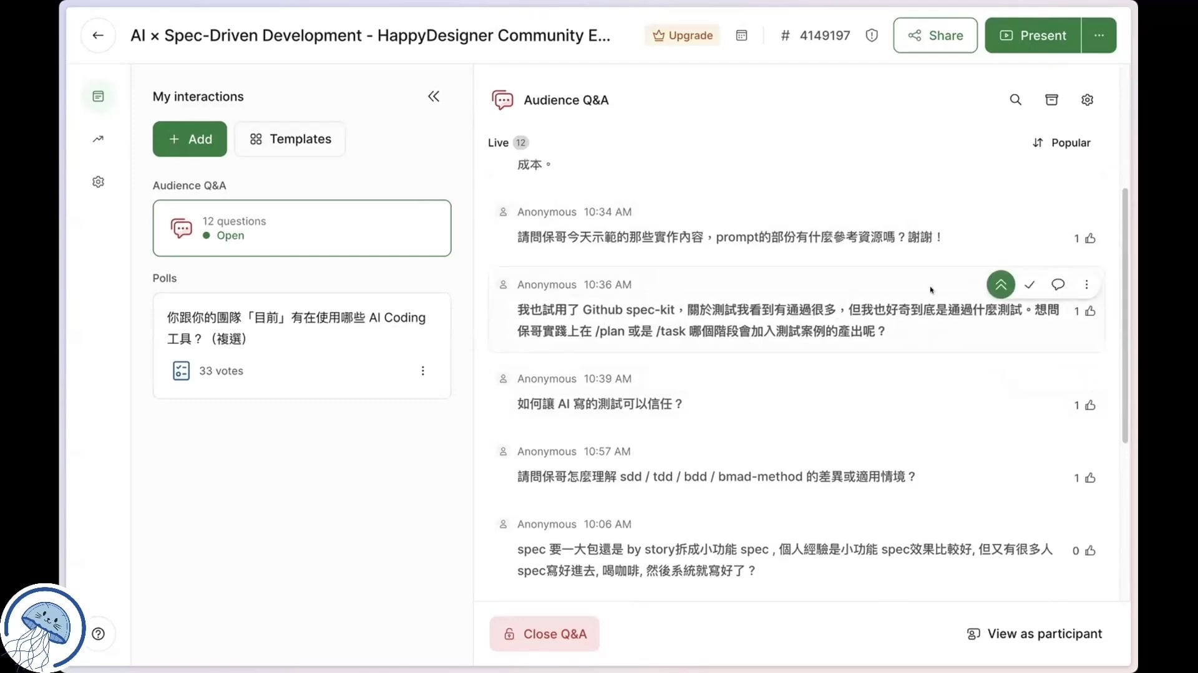Open the calendar schedule icon
The width and height of the screenshot is (1198, 673).
(x=741, y=36)
